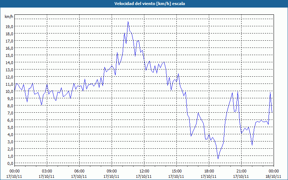
Task: Click the 06:00 time axis label
Action: (x=79, y=171)
